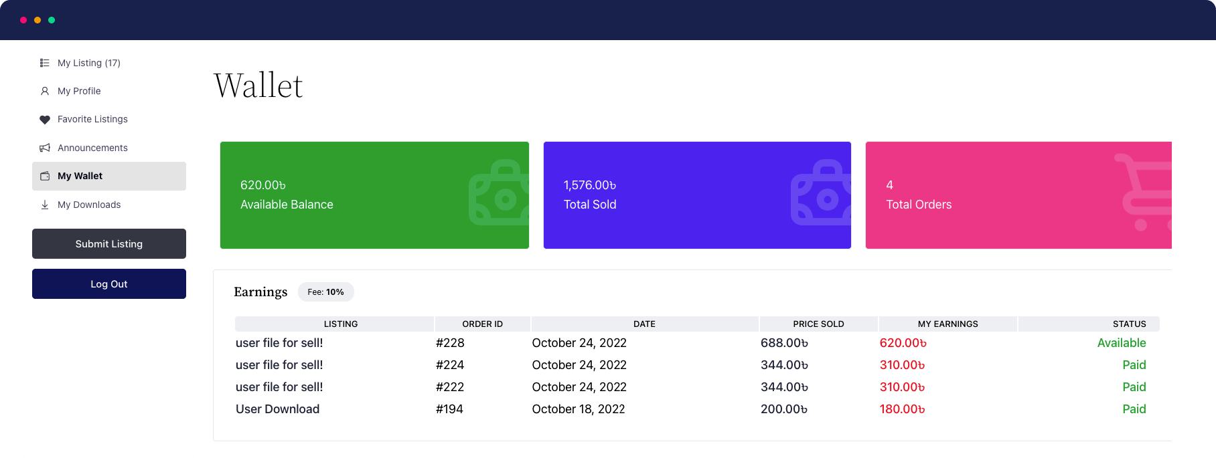Click the green macOS window dot
This screenshot has width=1216, height=458.
click(52, 20)
